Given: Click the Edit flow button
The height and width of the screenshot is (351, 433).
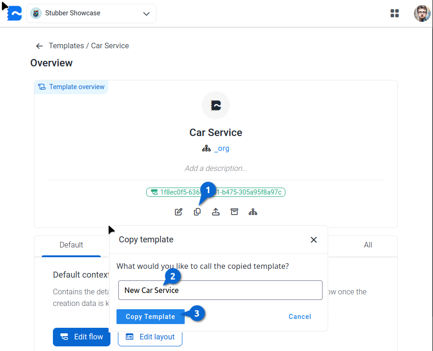Looking at the screenshot, I should point(82,337).
